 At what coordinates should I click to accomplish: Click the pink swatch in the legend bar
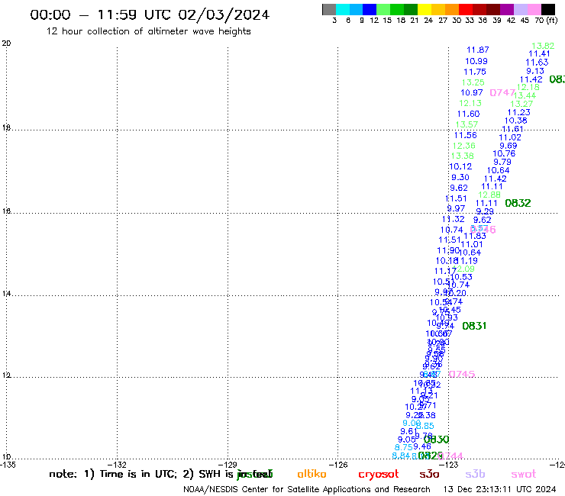pyautogui.click(x=534, y=9)
